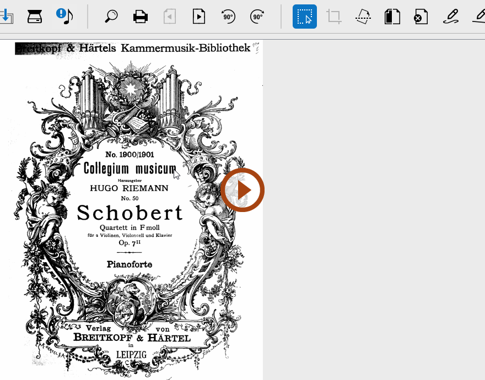Image resolution: width=485 pixels, height=380 pixels.
Task: Rotate page 90° clockwise
Action: tap(257, 17)
